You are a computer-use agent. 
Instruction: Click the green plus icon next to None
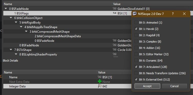pyautogui.click(x=100, y=82)
